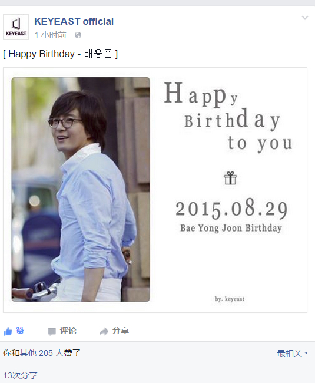Click the KEYEAST logo profile picture

click(16, 27)
